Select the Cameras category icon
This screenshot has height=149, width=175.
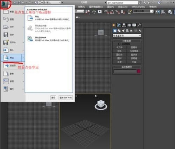click(127, 31)
